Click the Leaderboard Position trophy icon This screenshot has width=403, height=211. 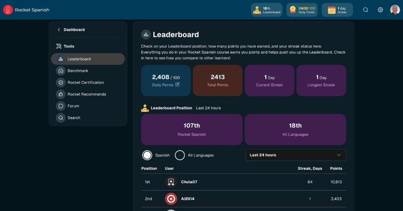point(145,108)
